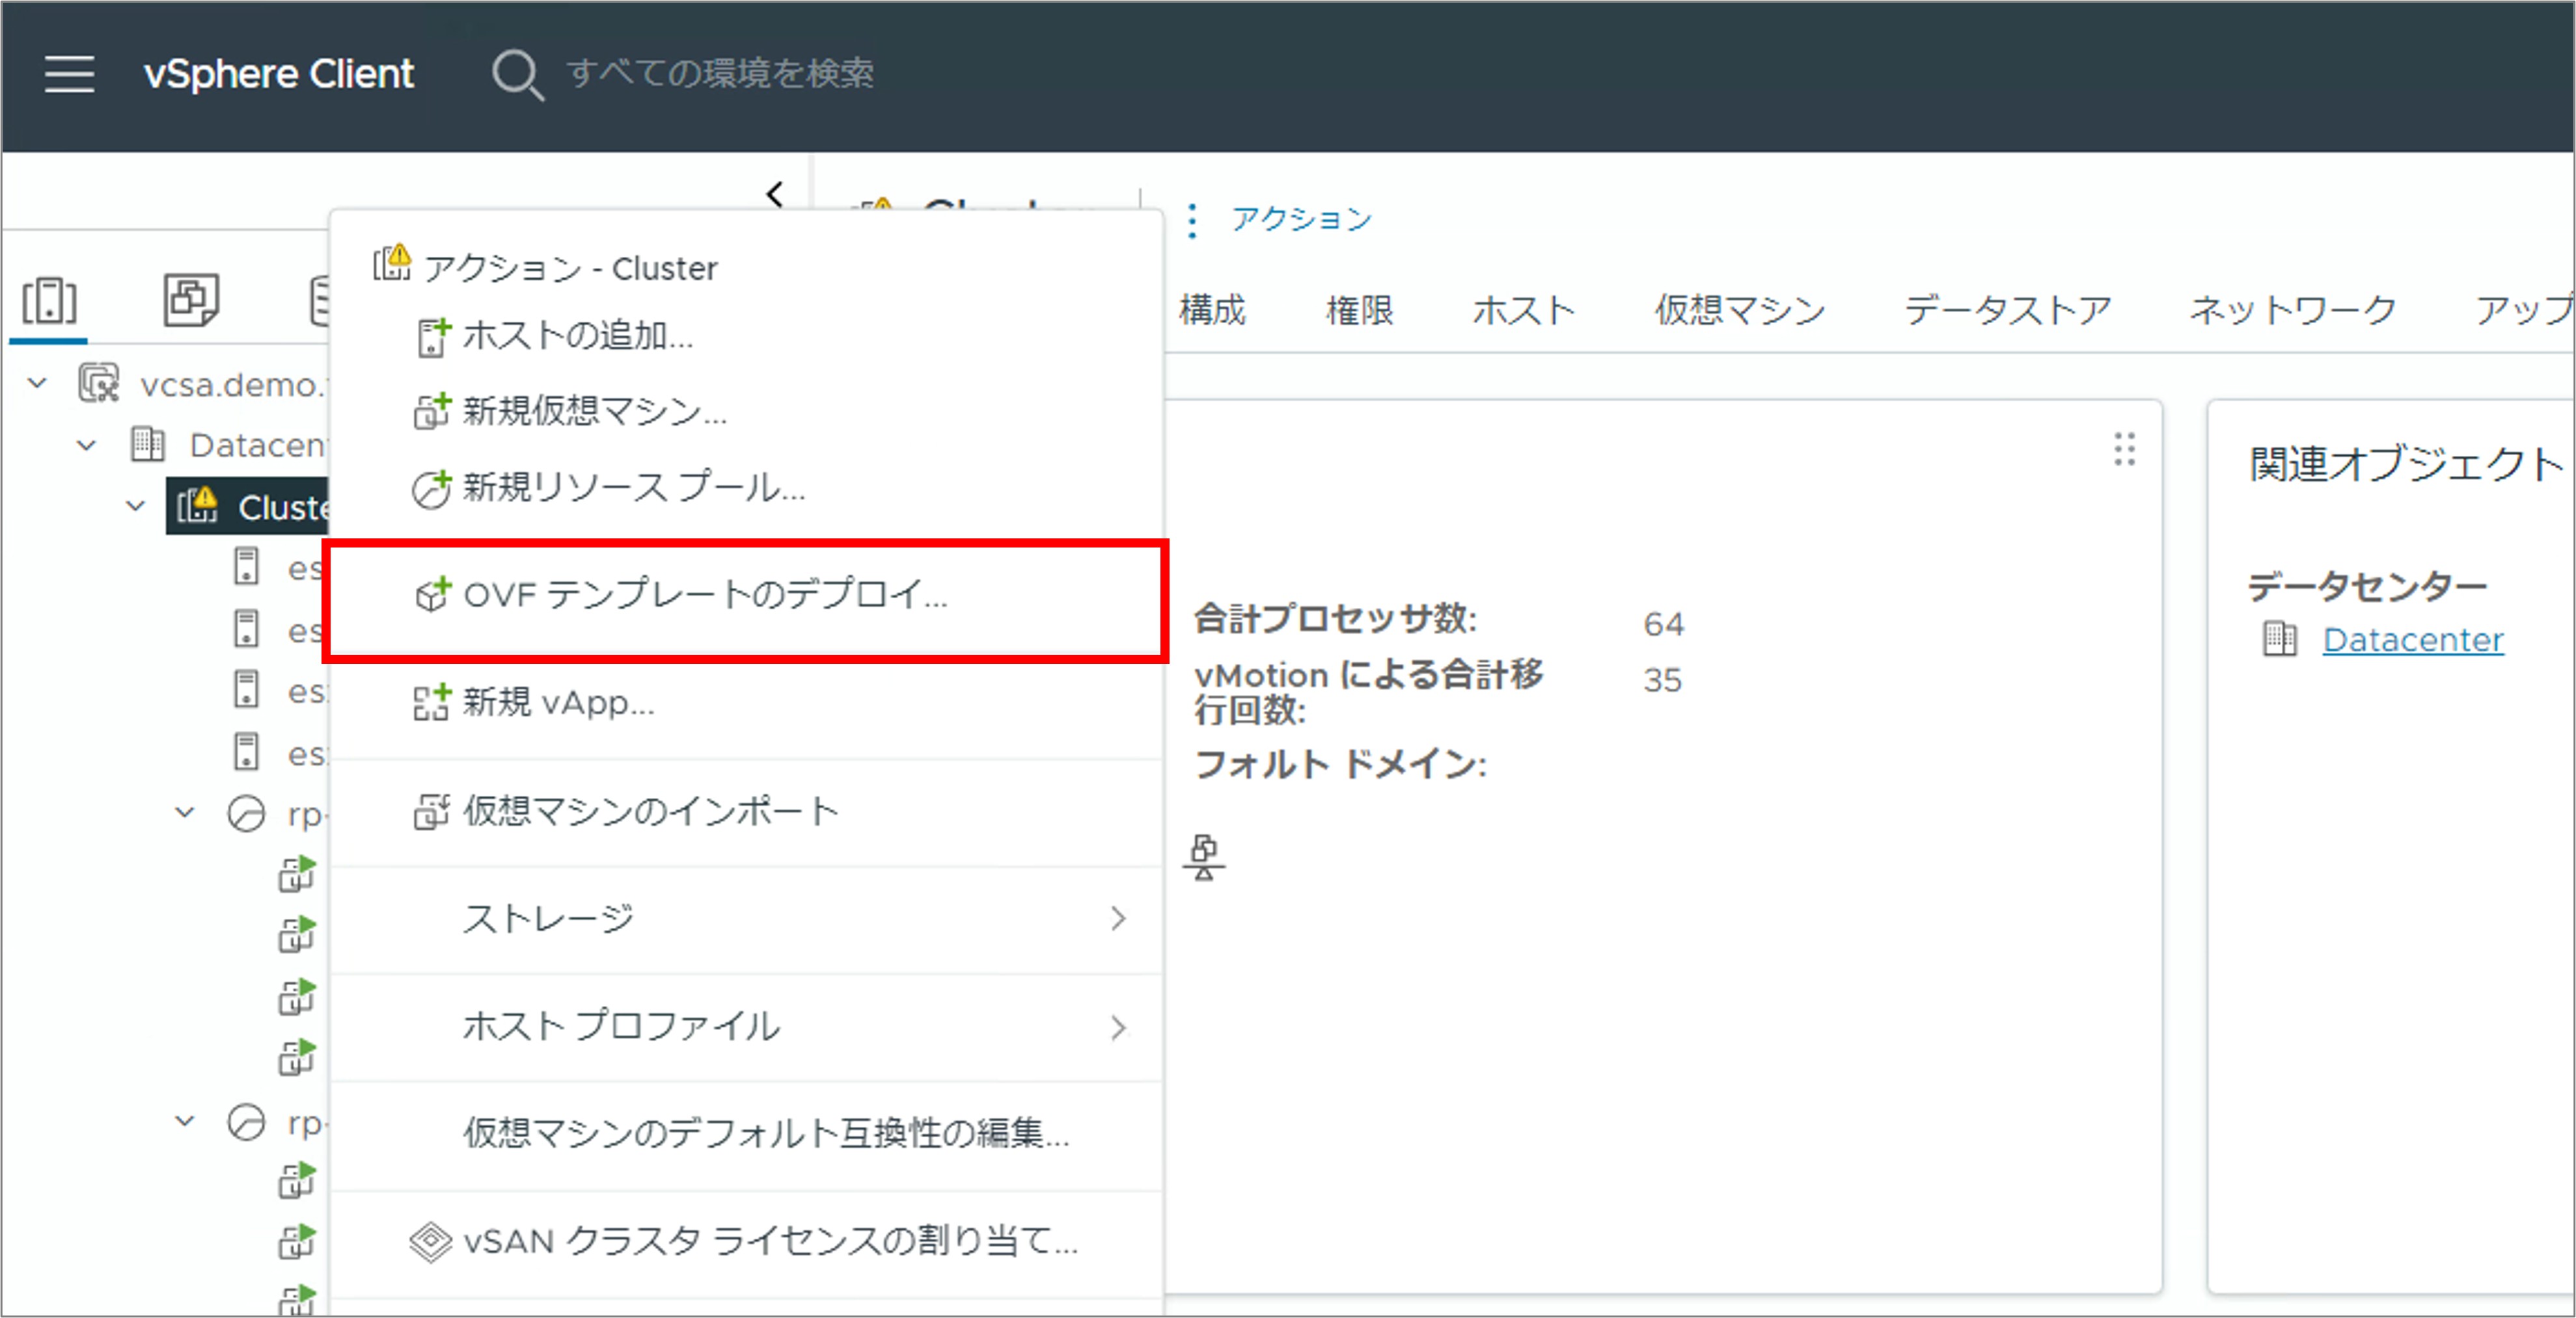Image resolution: width=2576 pixels, height=1318 pixels.
Task: Click the 合計プロセッサ数 value 64
Action: [1664, 624]
